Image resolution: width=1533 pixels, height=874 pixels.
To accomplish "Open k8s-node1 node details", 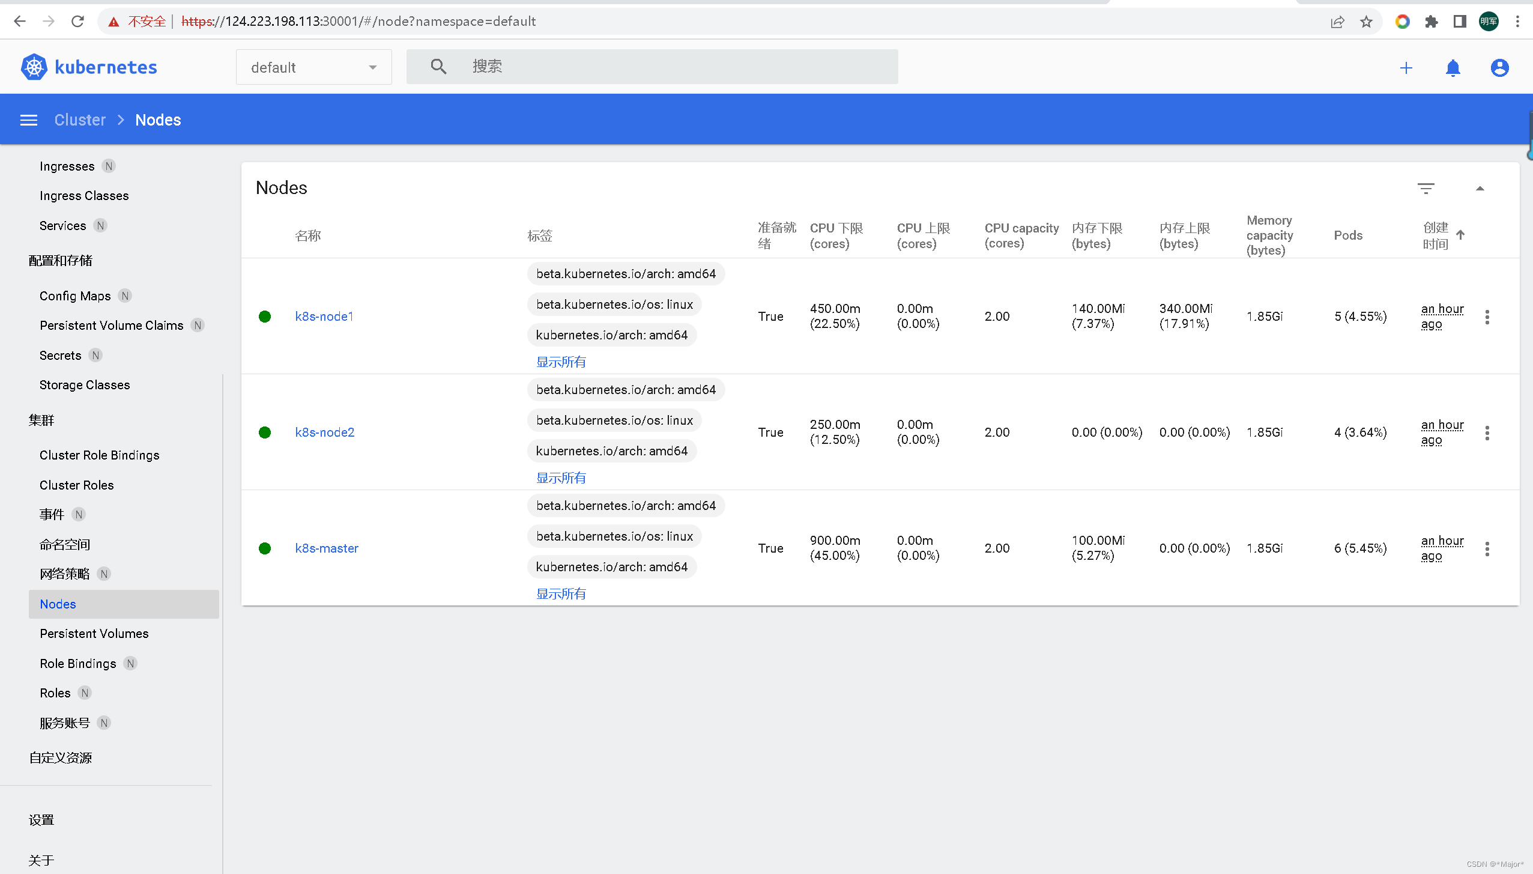I will click(324, 317).
